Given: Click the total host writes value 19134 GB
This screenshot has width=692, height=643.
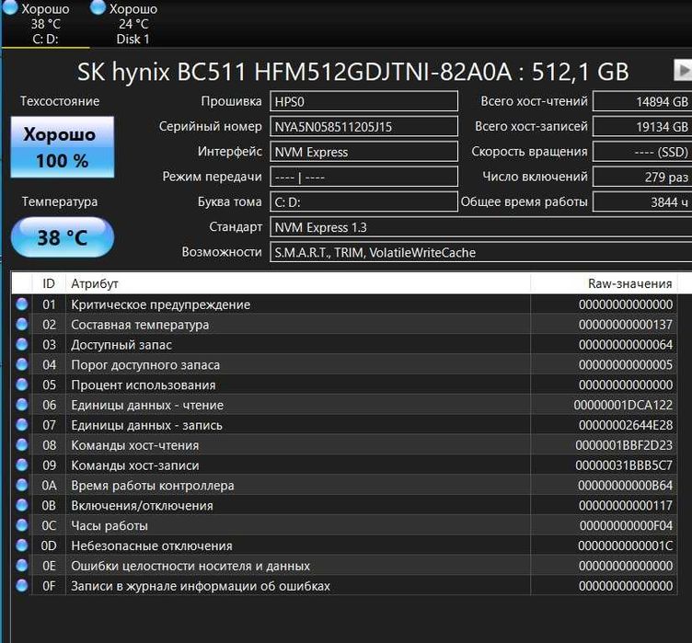Looking at the screenshot, I should click(x=642, y=127).
